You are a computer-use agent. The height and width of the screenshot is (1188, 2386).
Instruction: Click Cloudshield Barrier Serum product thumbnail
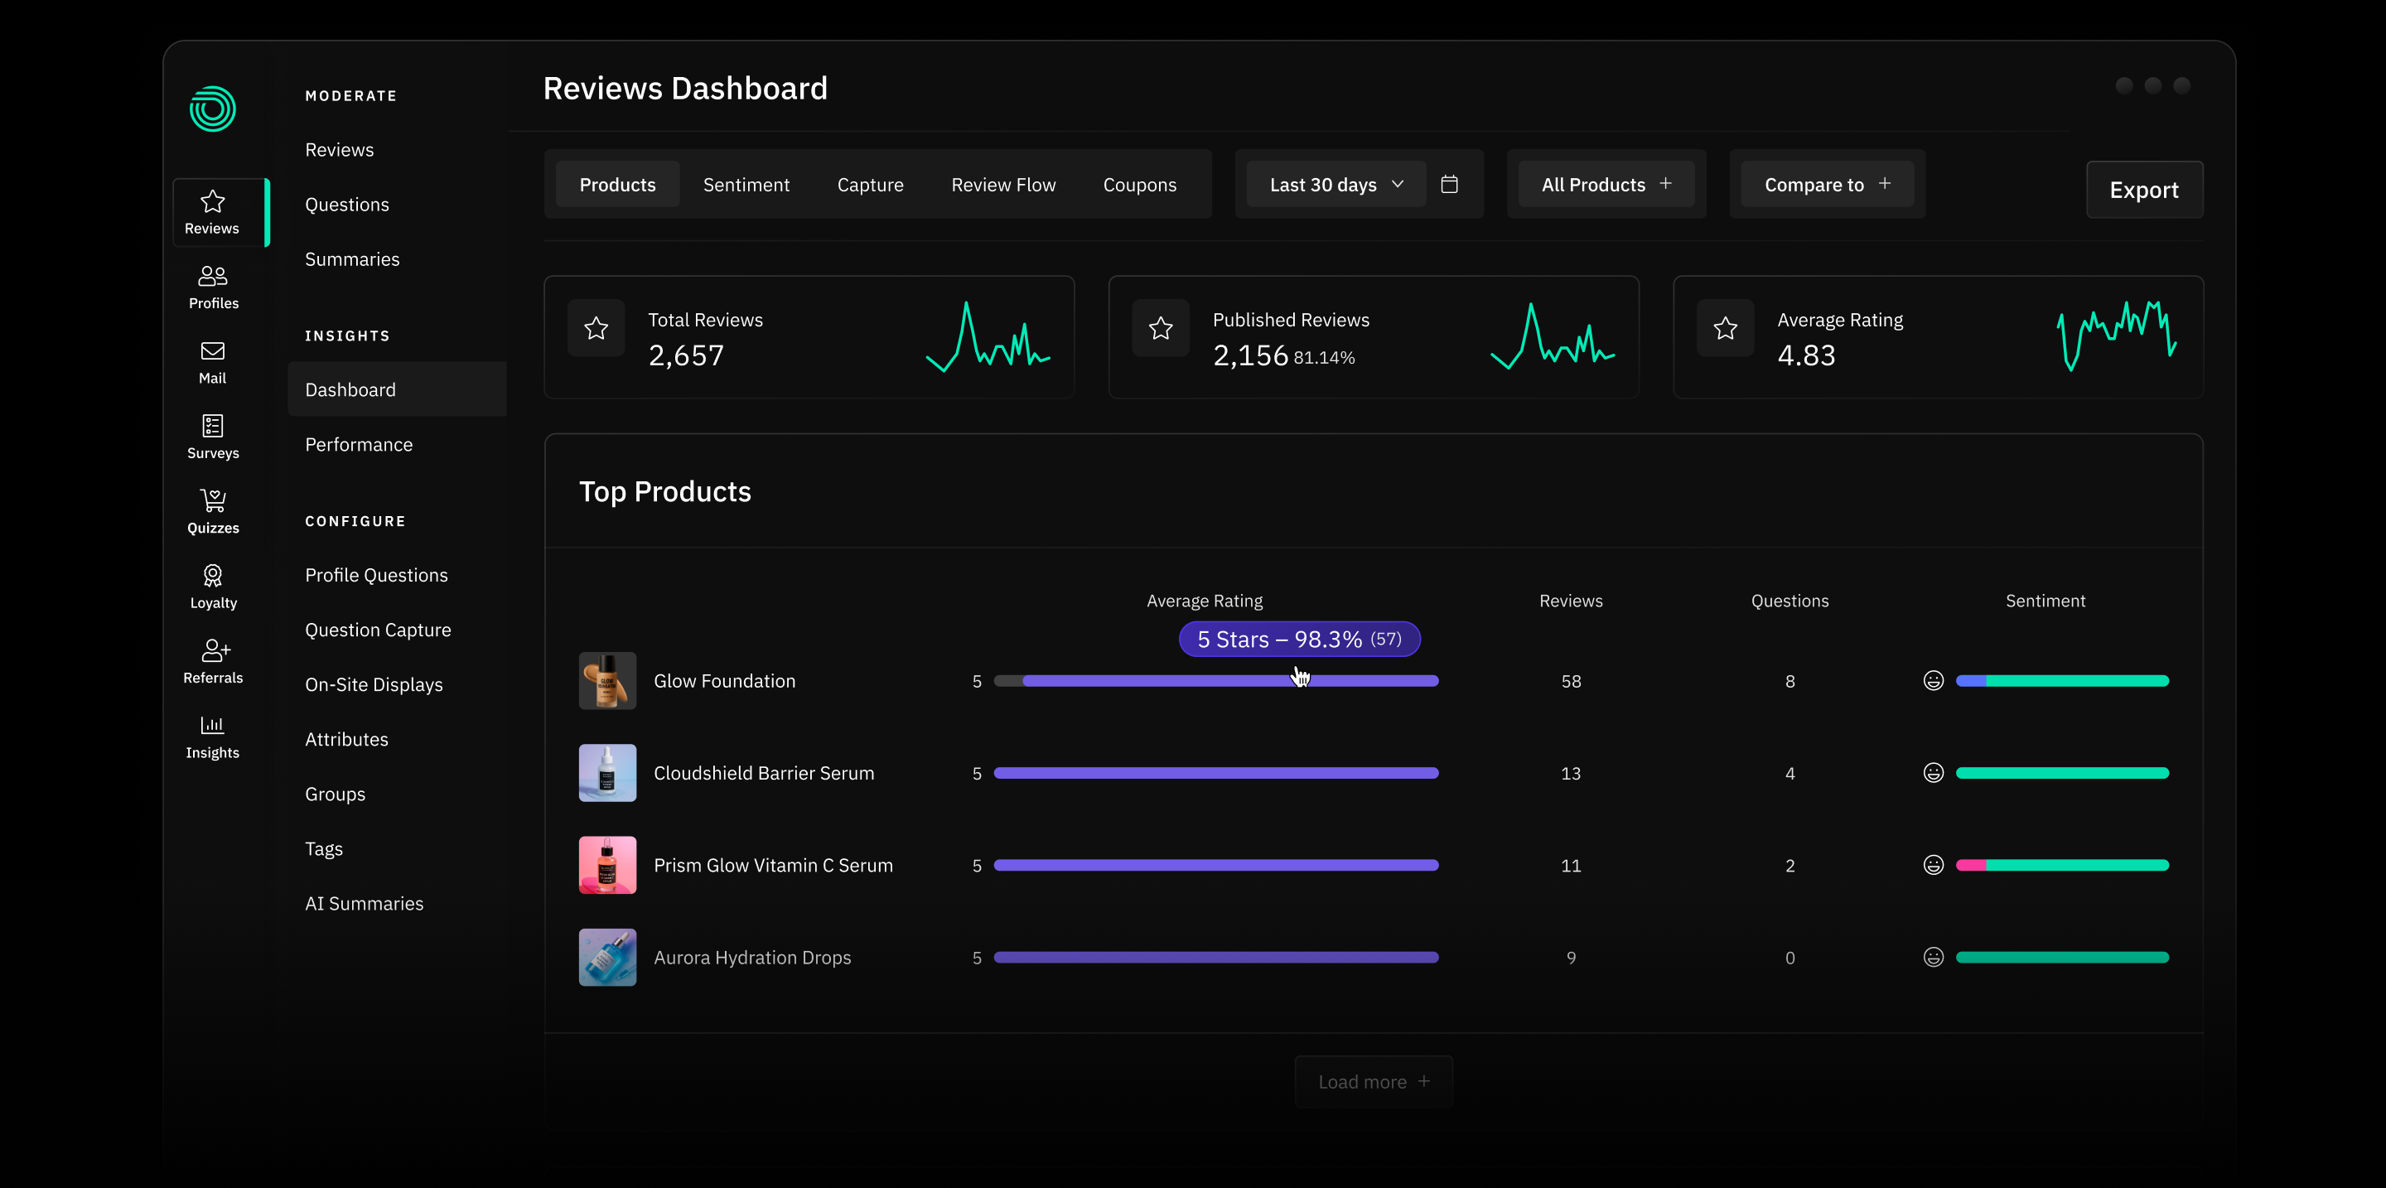click(x=606, y=772)
